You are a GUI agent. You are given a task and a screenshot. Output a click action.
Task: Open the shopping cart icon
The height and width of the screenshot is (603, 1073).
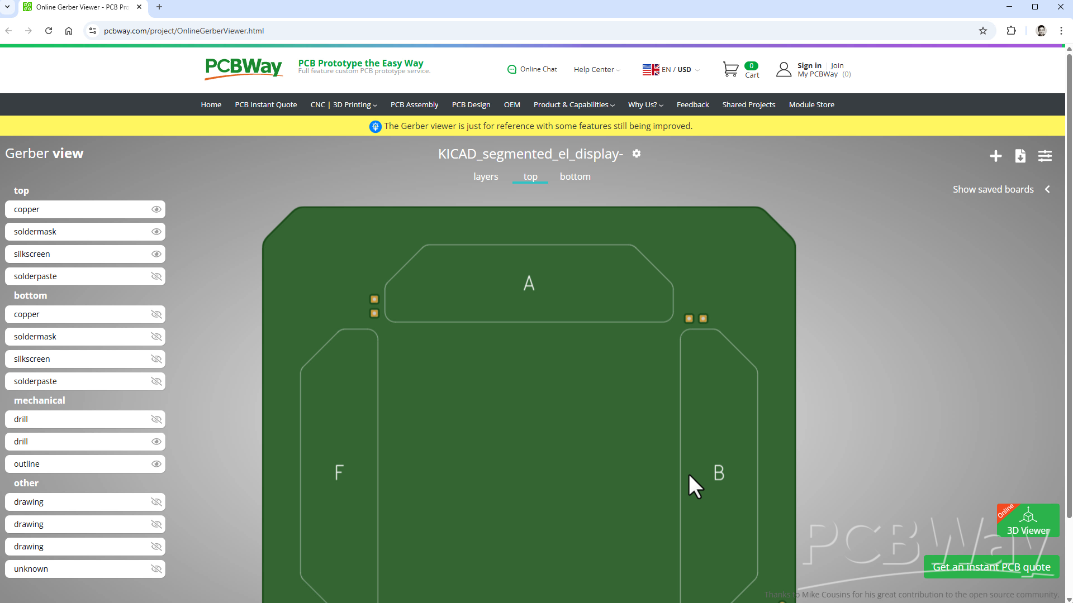pyautogui.click(x=730, y=69)
